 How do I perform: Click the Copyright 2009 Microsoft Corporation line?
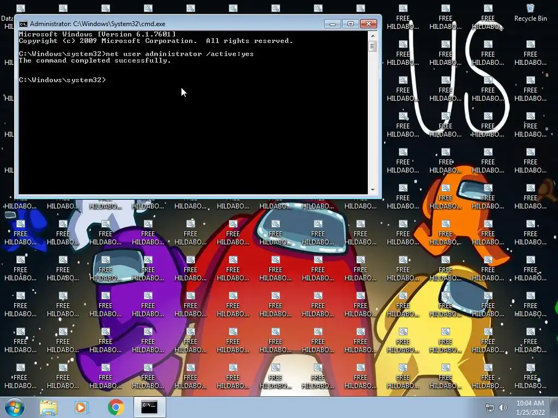click(156, 41)
